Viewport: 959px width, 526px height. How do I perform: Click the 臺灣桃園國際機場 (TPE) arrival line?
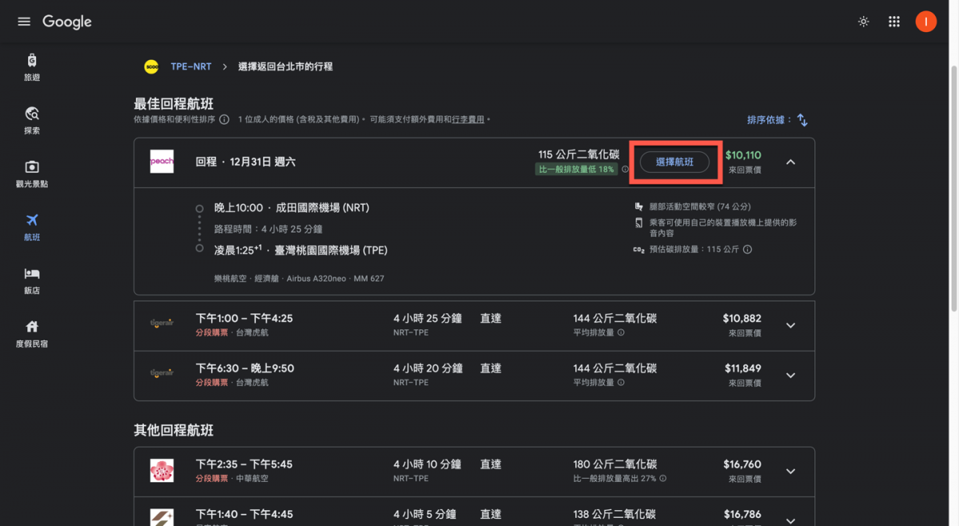tap(300, 250)
